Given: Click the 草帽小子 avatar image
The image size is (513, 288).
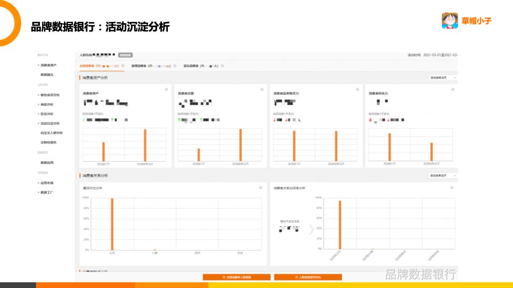Looking at the screenshot, I should click(x=450, y=21).
